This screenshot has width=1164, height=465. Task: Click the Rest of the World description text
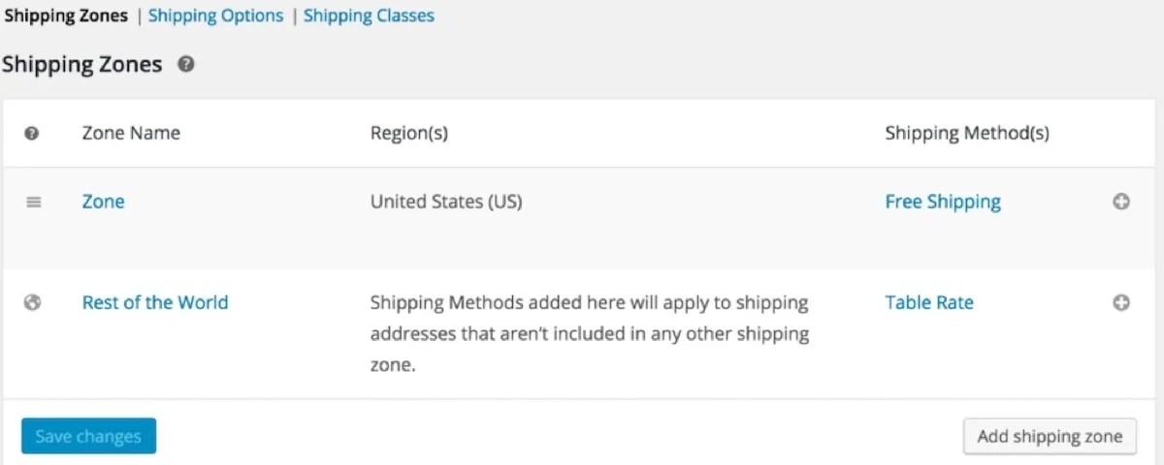pyautogui.click(x=589, y=333)
